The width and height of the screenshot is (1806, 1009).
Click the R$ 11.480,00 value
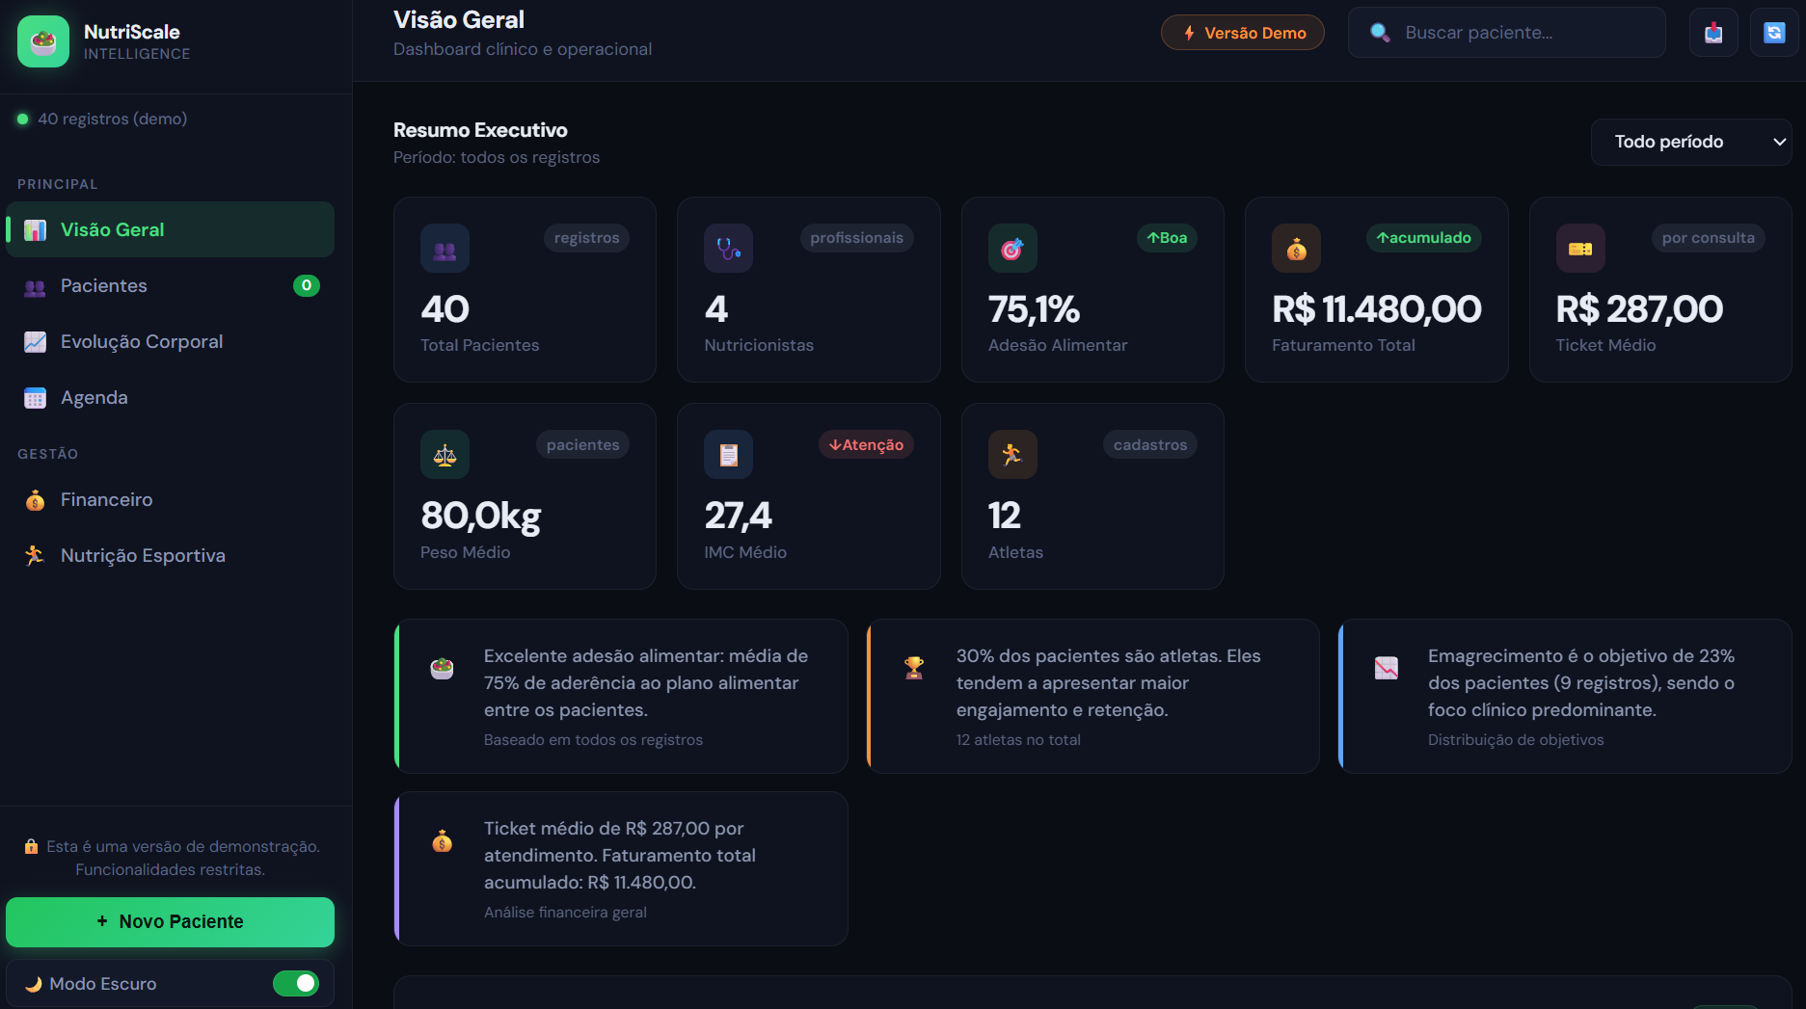(x=1377, y=309)
